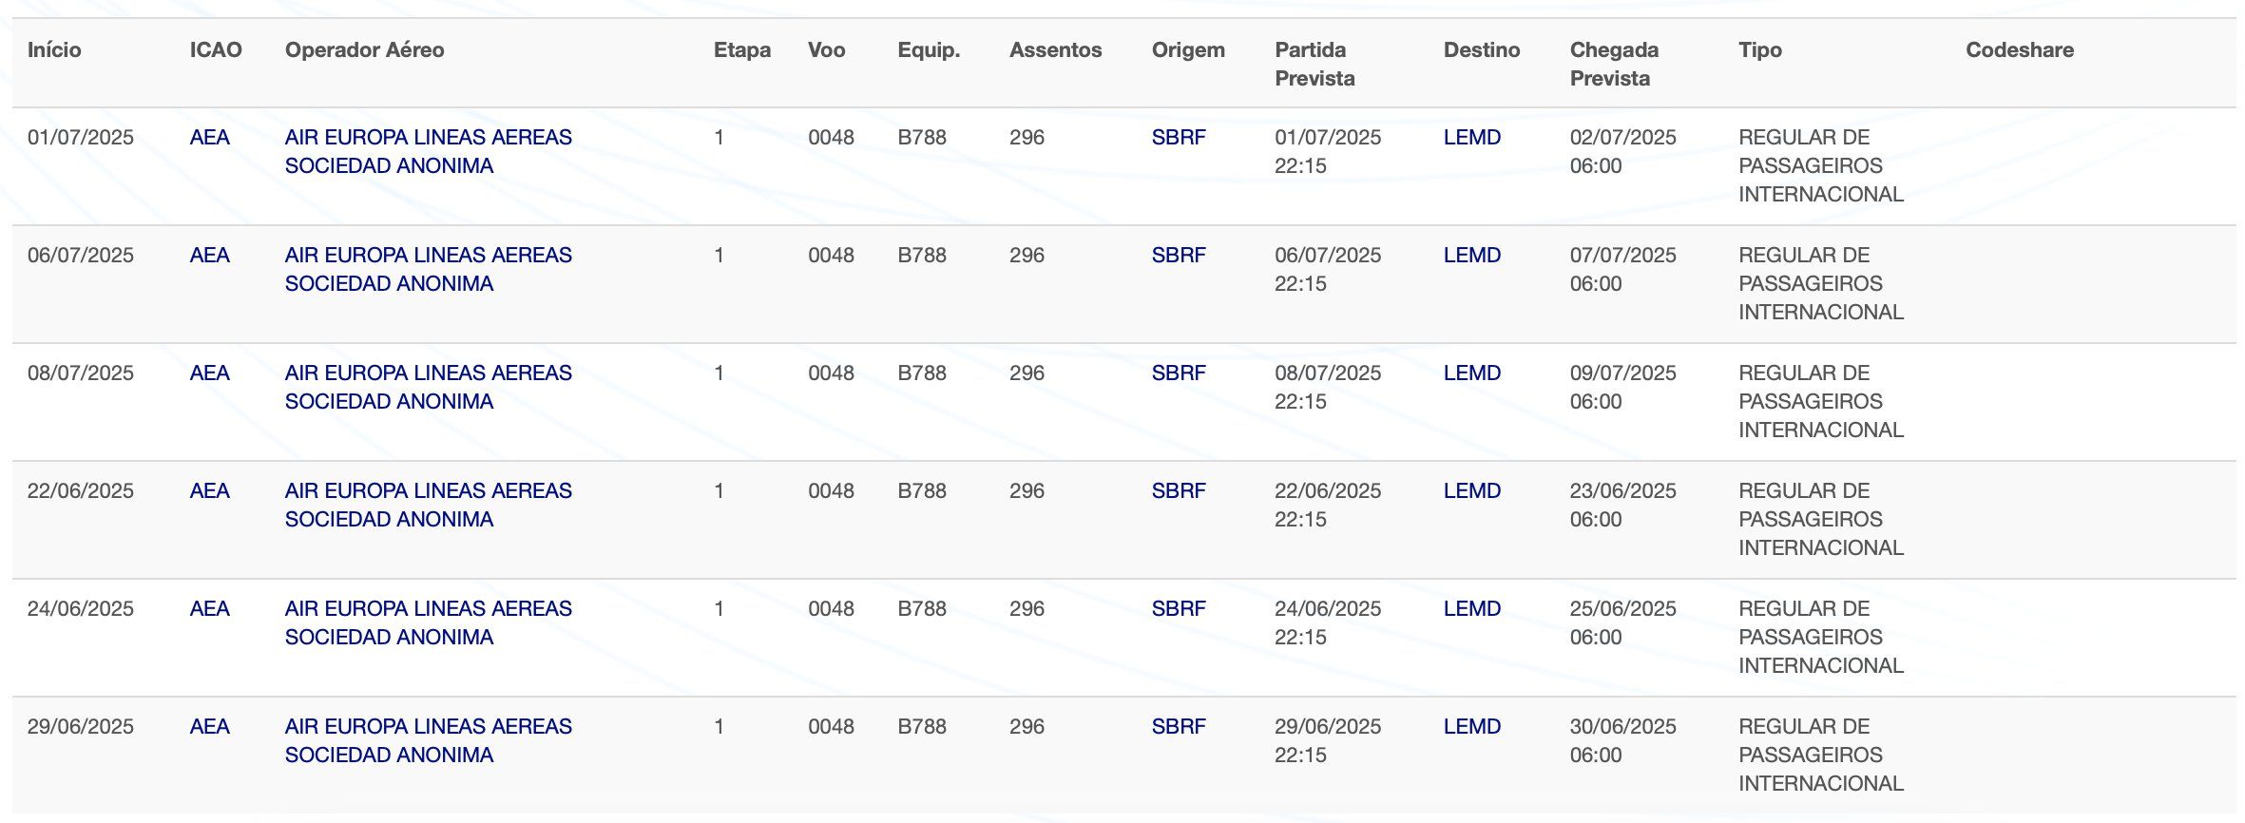Open the AEA ICAO link in the 22/06/2025 row
The height and width of the screenshot is (823, 2245).
(209, 490)
